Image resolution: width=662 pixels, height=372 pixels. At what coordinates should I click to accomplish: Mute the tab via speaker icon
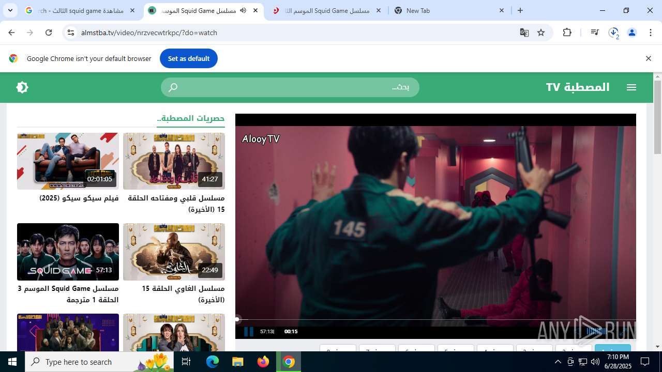click(243, 10)
